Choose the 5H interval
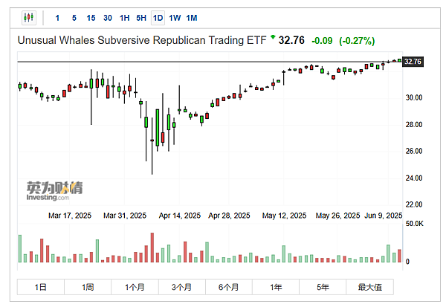446x307 pixels. [141, 18]
